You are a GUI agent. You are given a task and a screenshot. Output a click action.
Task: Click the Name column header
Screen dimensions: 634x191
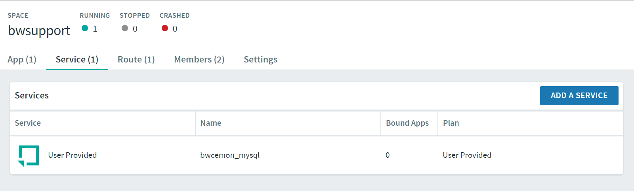(211, 123)
